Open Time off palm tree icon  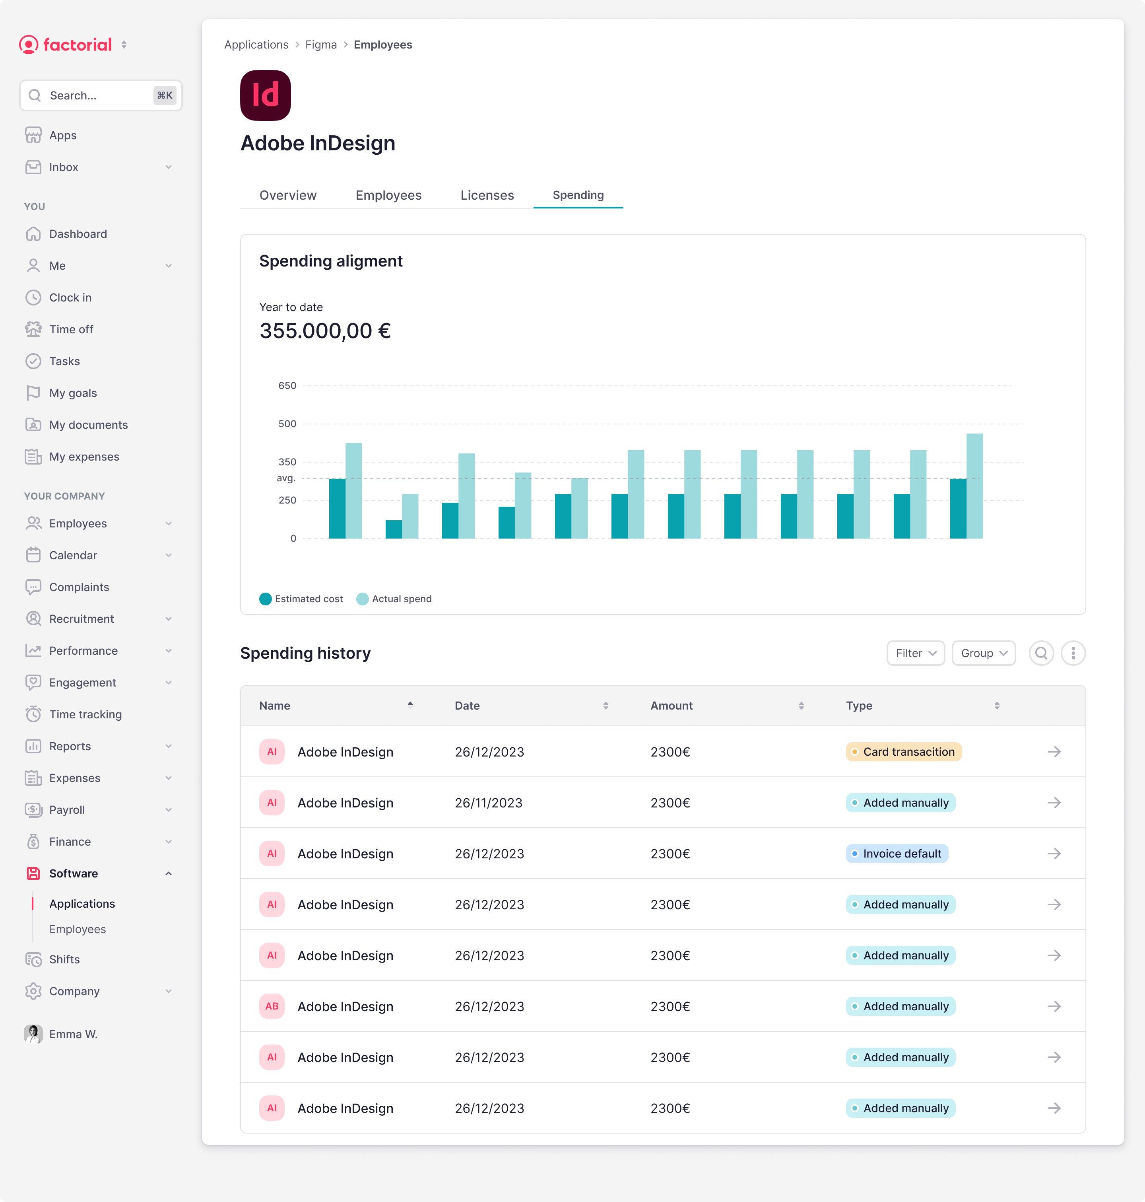(33, 329)
